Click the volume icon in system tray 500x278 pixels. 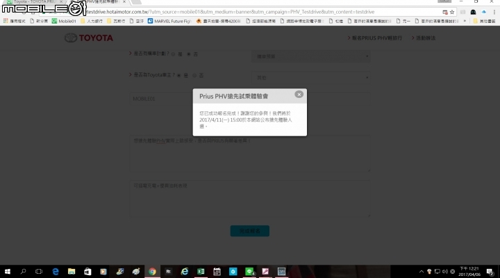445,272
